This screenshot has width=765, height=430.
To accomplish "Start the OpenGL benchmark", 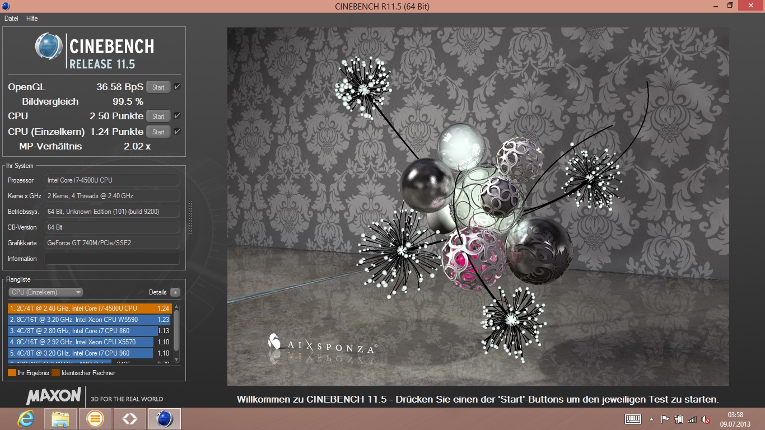I will click(158, 87).
